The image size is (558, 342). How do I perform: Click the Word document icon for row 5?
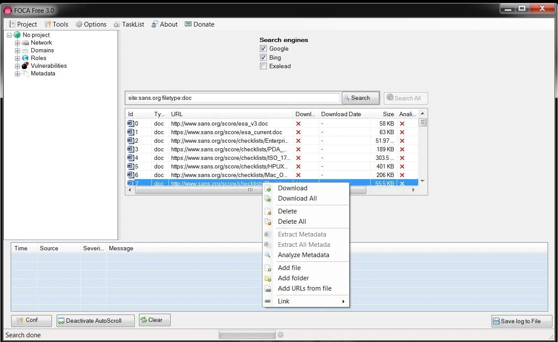131,166
